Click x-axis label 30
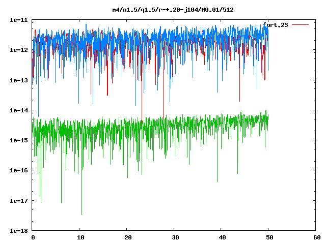Image resolution: width=326 pixels, height=244 pixels. point(175,237)
